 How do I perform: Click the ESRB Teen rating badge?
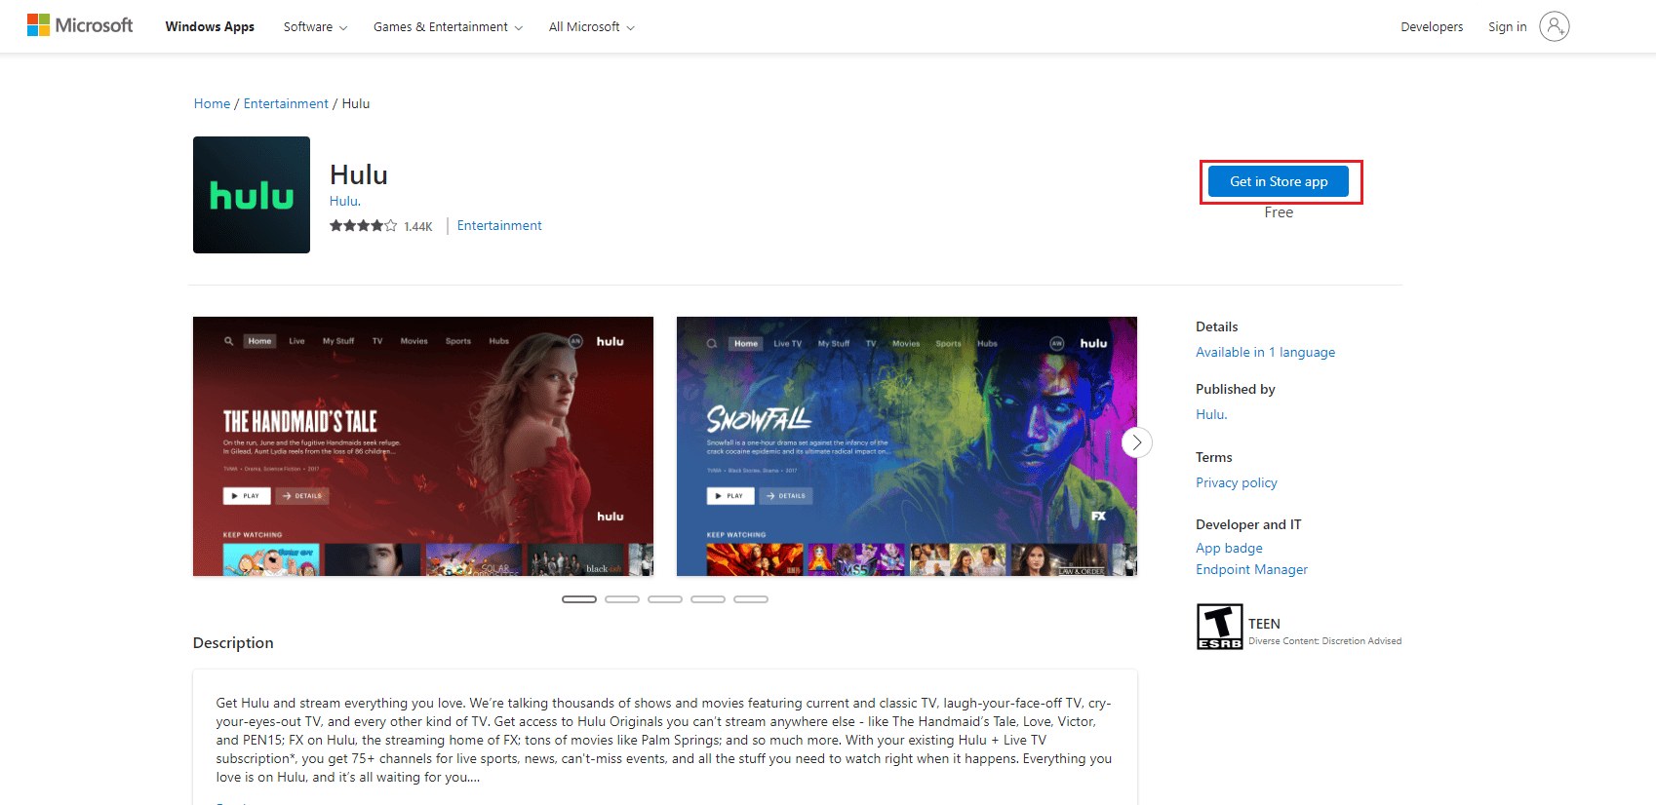pos(1219,627)
